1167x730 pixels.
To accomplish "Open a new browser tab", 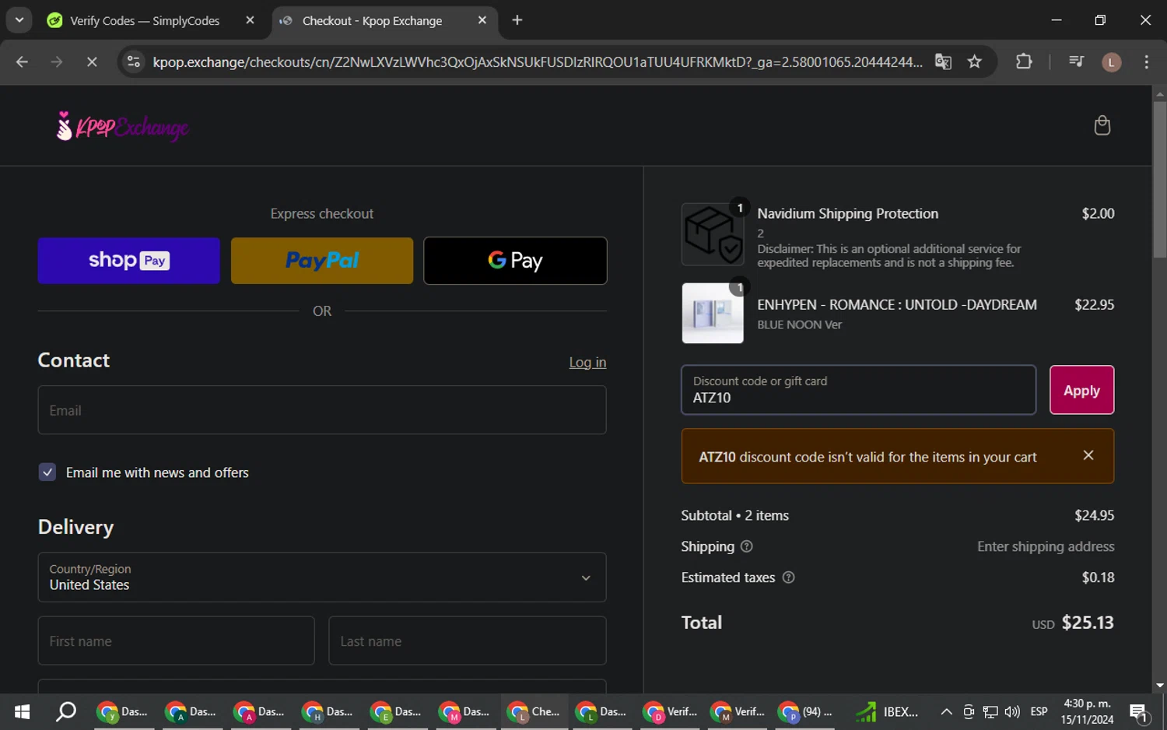I will pyautogui.click(x=517, y=20).
